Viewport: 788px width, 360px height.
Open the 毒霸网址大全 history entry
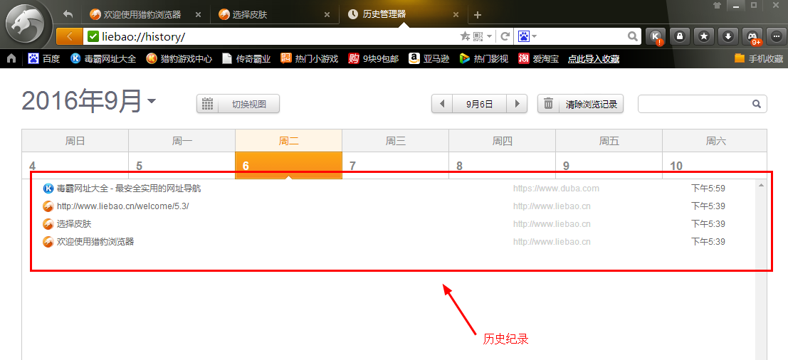click(x=128, y=189)
